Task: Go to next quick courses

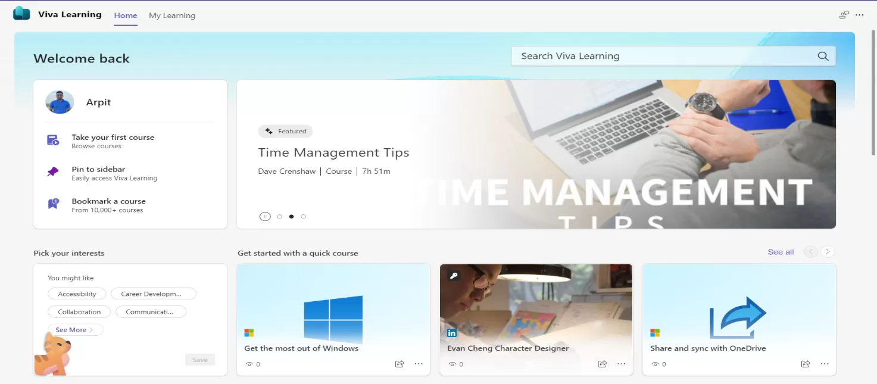Action: coord(827,252)
